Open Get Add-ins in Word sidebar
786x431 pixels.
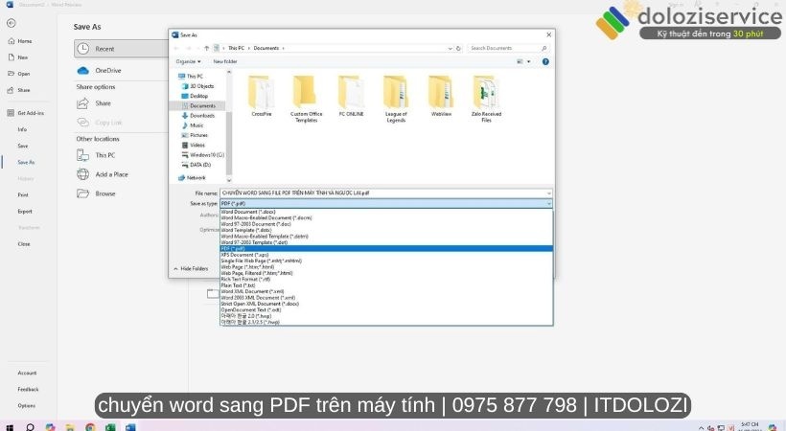pos(26,113)
